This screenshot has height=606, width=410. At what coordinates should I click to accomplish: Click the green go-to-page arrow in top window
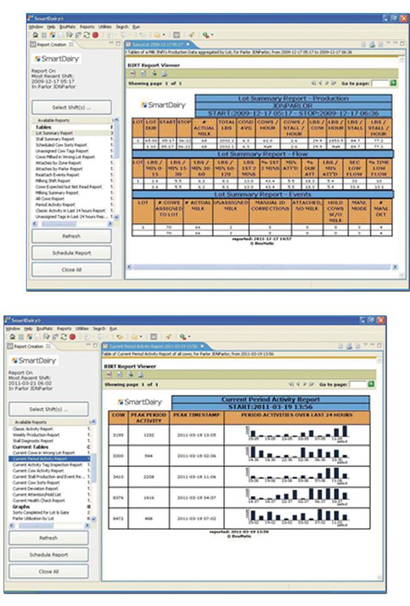tap(394, 83)
